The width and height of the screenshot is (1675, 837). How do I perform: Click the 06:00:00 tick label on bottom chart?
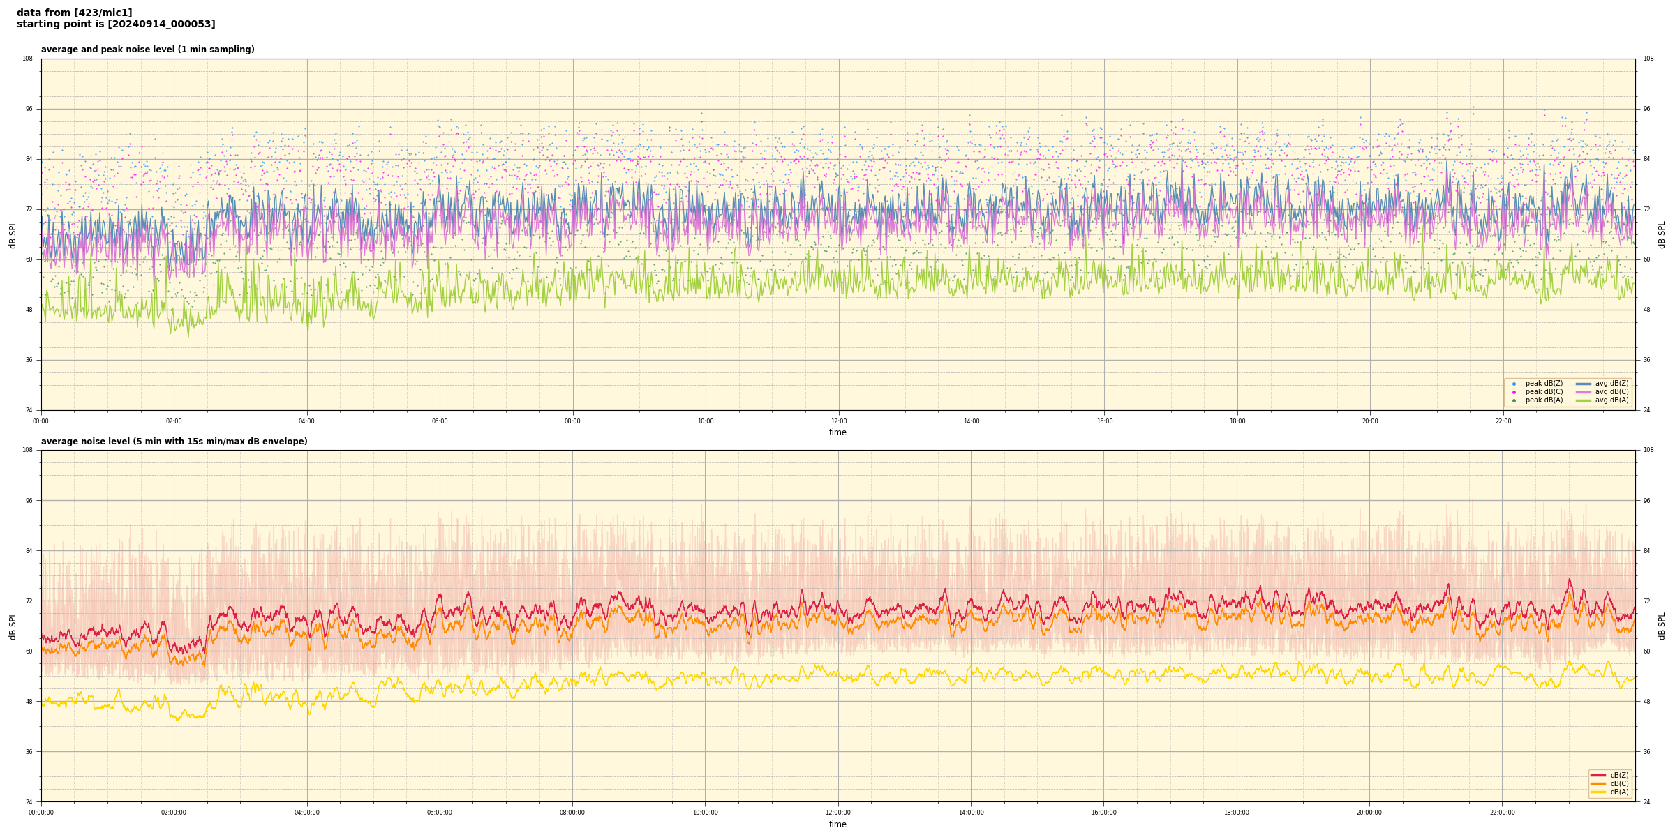click(x=440, y=813)
